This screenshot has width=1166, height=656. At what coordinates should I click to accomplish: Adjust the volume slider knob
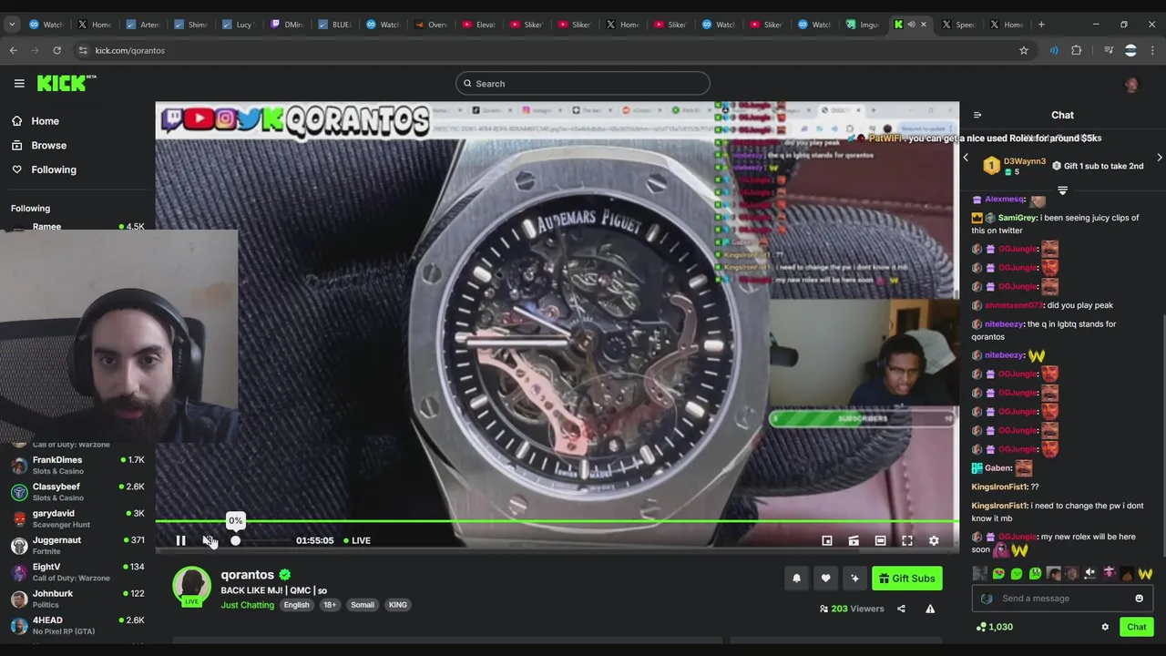[x=235, y=540]
